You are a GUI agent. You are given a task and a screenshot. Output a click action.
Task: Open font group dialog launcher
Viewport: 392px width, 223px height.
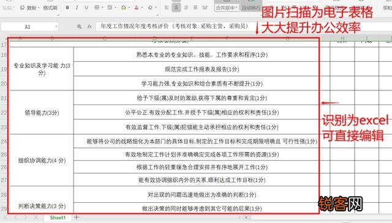tap(157, 15)
